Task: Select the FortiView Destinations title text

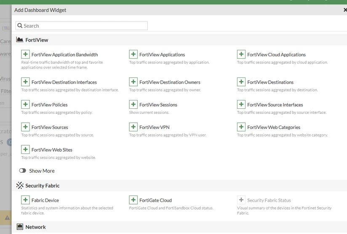Action: click(x=270, y=82)
